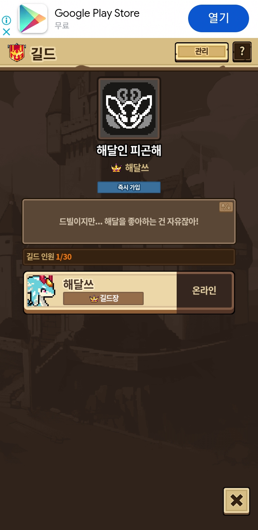Tap the crown icon next to 해달쓰 leader name
This screenshot has width=258, height=530.
point(116,168)
